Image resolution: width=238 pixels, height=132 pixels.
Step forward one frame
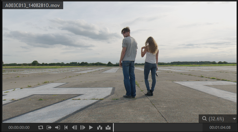[x=82, y=127]
